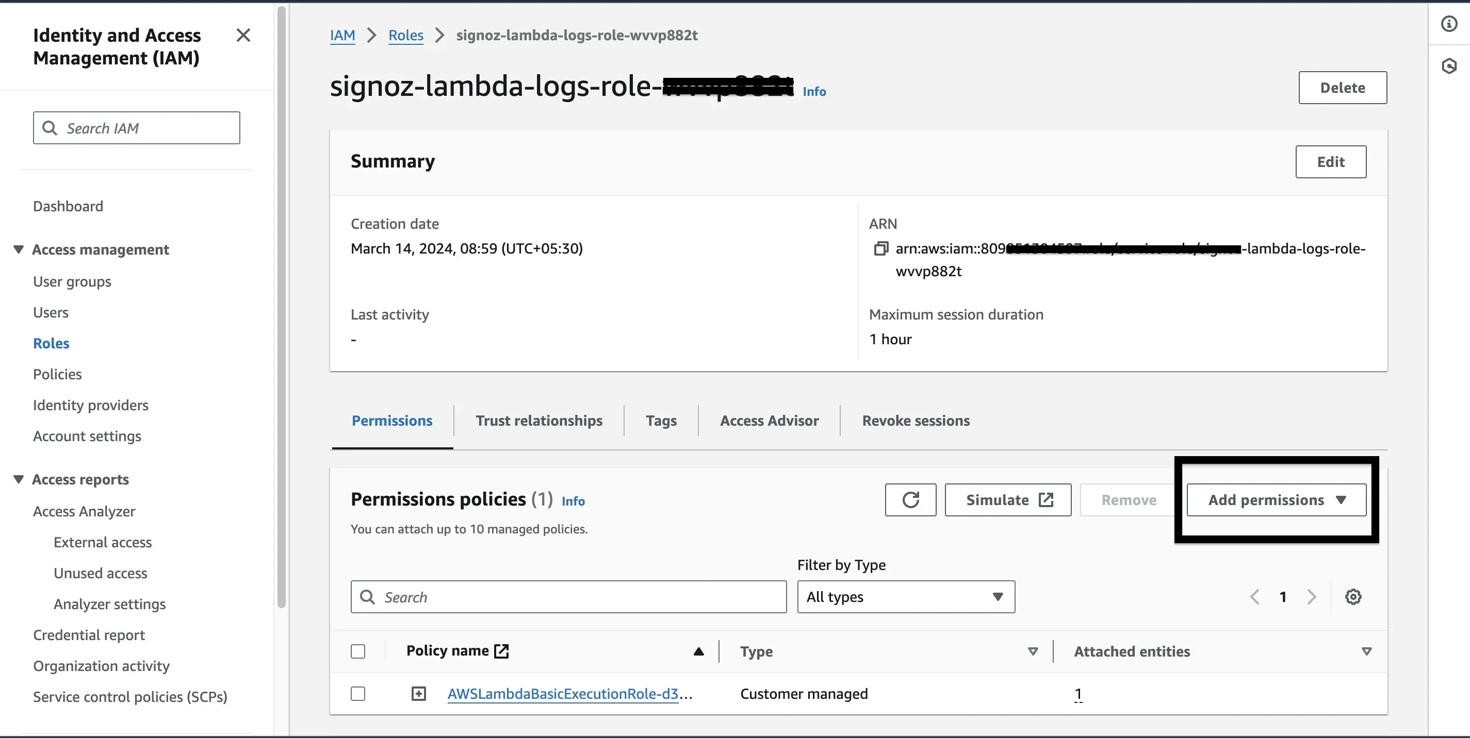1470x738 pixels.
Task: Open table preferences gear icon
Action: click(x=1353, y=597)
